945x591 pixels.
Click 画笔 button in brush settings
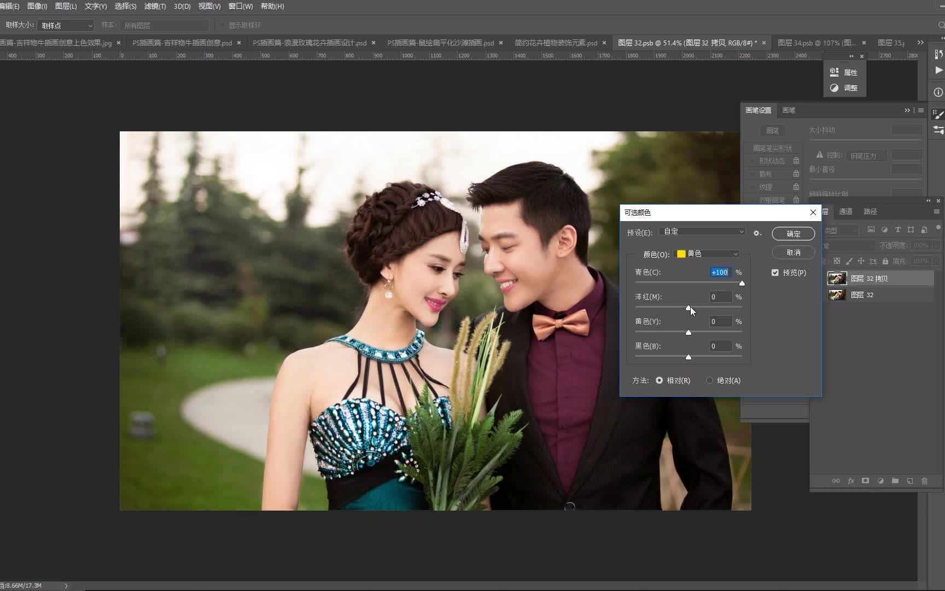772,130
